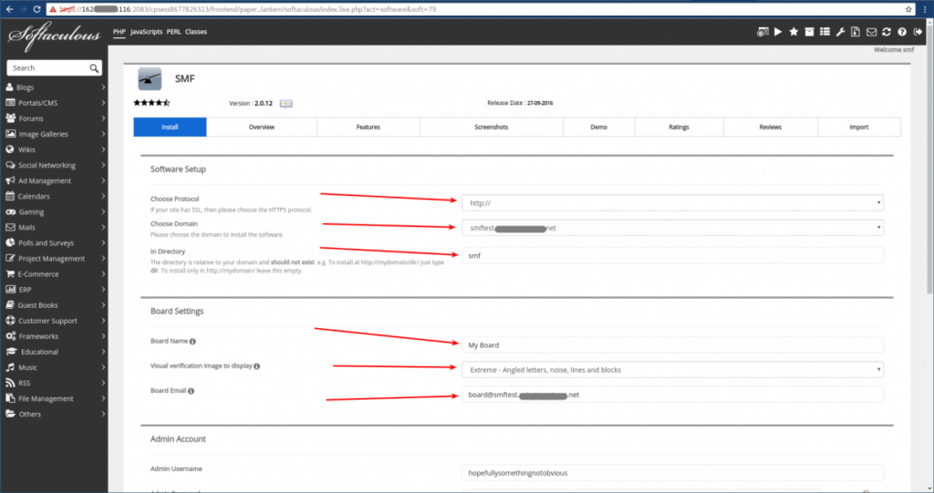Expand Project Management category chevron

click(103, 259)
